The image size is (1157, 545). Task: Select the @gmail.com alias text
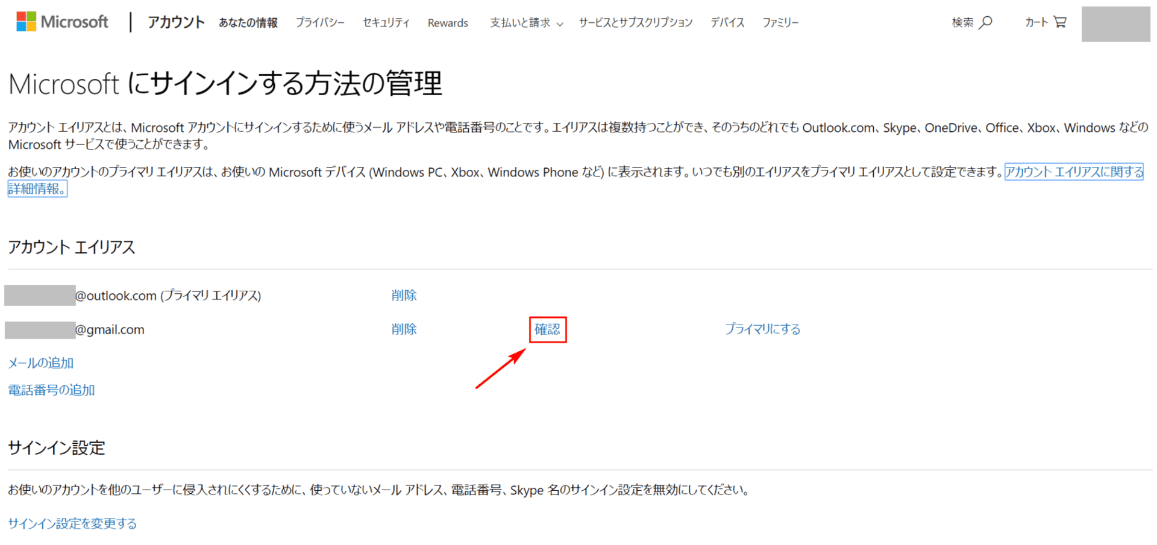[x=110, y=329]
